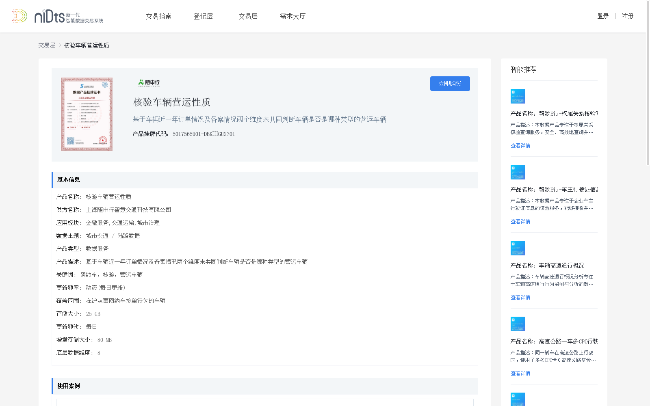Click product icon for 高速公路一车多CPC行驶
The image size is (650, 406).
coord(518,324)
